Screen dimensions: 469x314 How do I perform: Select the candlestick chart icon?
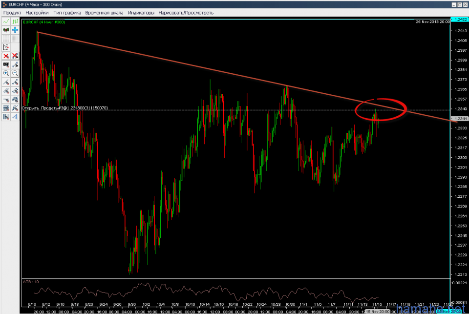click(6, 30)
